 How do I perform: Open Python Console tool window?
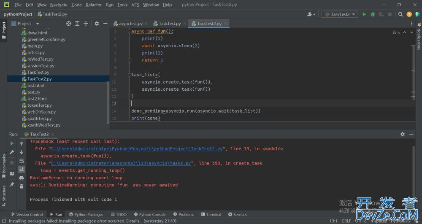point(150,214)
